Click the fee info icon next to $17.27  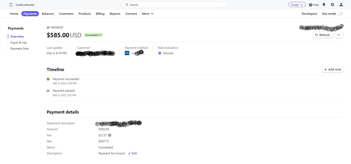[110, 135]
